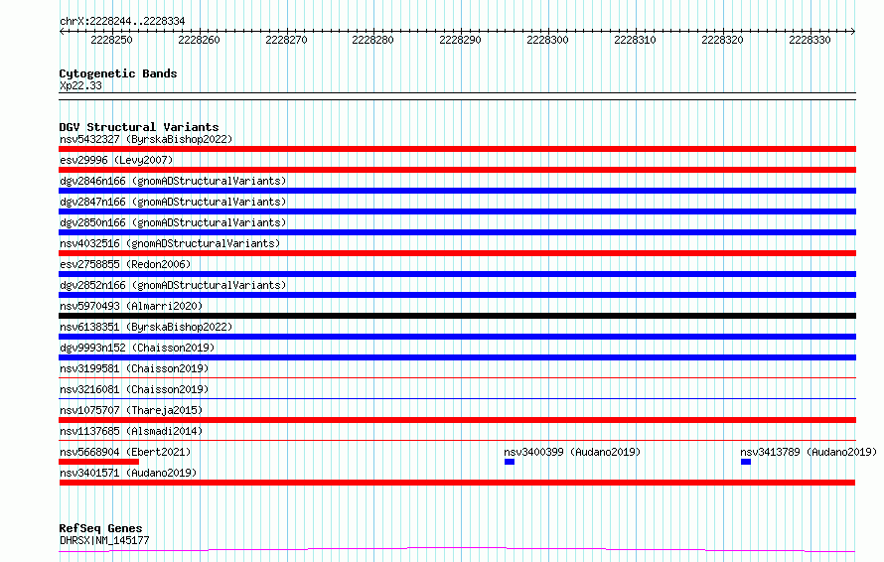Click the Xp22.33 cytogenetic band label

coord(80,85)
